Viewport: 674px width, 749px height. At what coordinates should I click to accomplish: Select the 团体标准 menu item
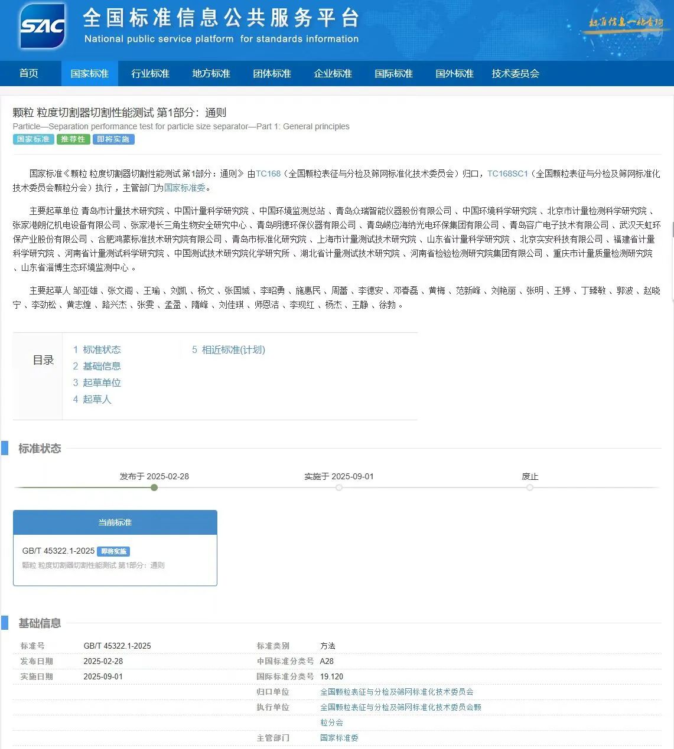pos(272,74)
